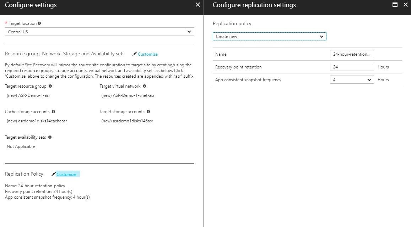
Task: Maximize the Configure replication settings blade
Action: tap(395, 5)
